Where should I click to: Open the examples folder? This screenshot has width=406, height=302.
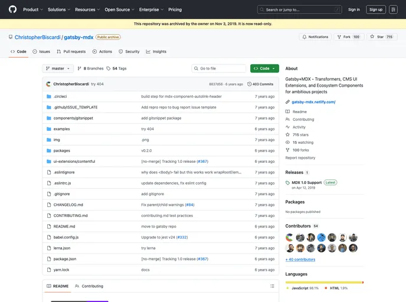pyautogui.click(x=61, y=129)
